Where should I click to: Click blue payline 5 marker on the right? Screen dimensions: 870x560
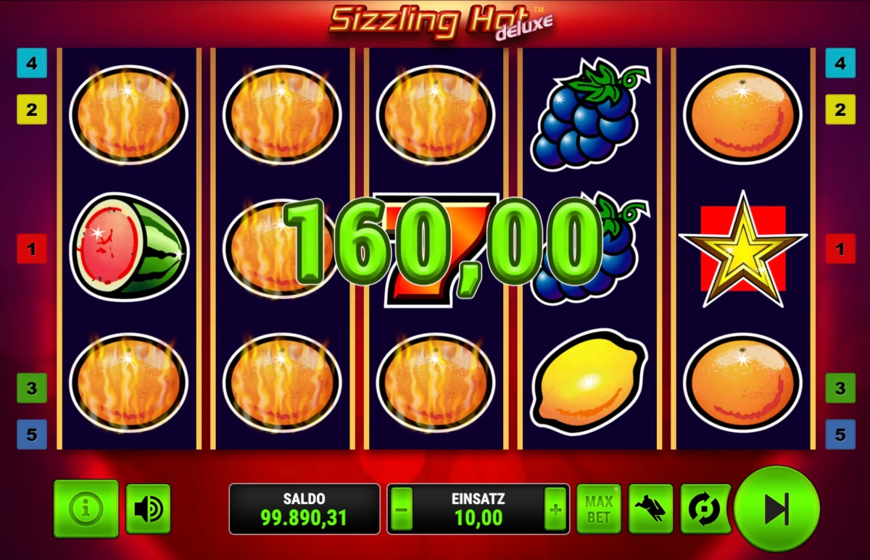(x=840, y=435)
